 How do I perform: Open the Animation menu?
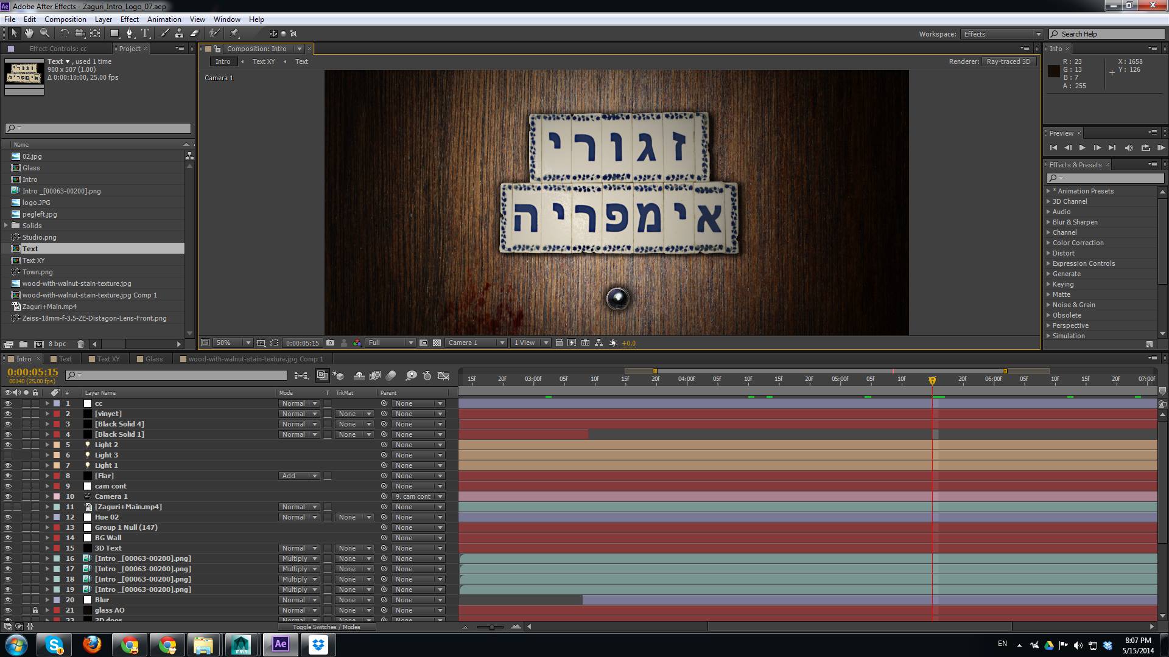coord(164,19)
